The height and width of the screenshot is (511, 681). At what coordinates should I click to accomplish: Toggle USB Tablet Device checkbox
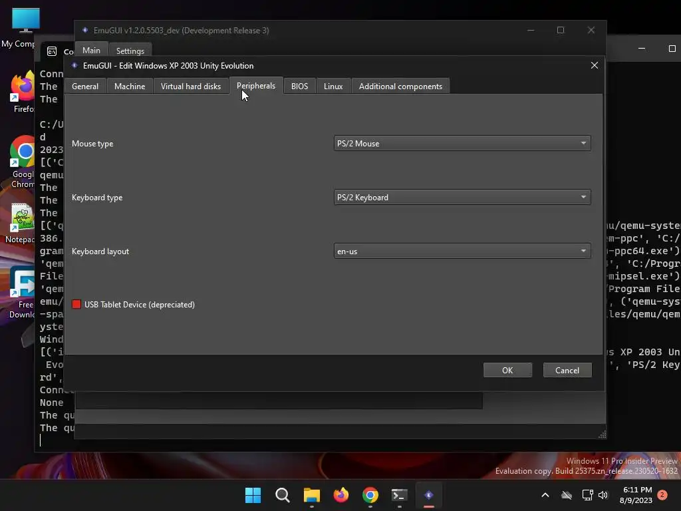[76, 304]
